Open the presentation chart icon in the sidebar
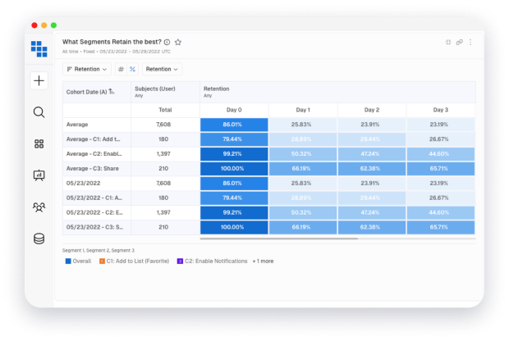509x341 pixels. 39,175
